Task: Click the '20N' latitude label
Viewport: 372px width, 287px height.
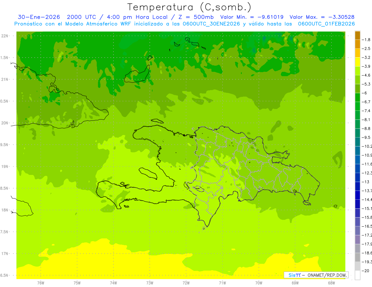Action: [5, 123]
